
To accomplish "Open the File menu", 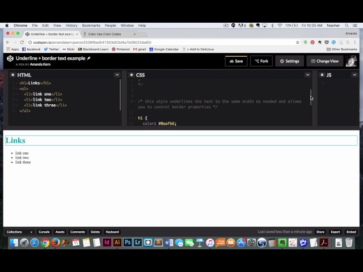I will tap(35, 25).
